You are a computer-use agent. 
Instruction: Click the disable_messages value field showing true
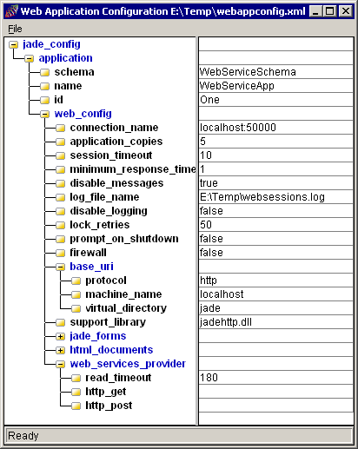[275, 183]
